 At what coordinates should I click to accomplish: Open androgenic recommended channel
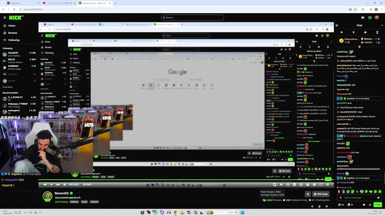pos(19,112)
